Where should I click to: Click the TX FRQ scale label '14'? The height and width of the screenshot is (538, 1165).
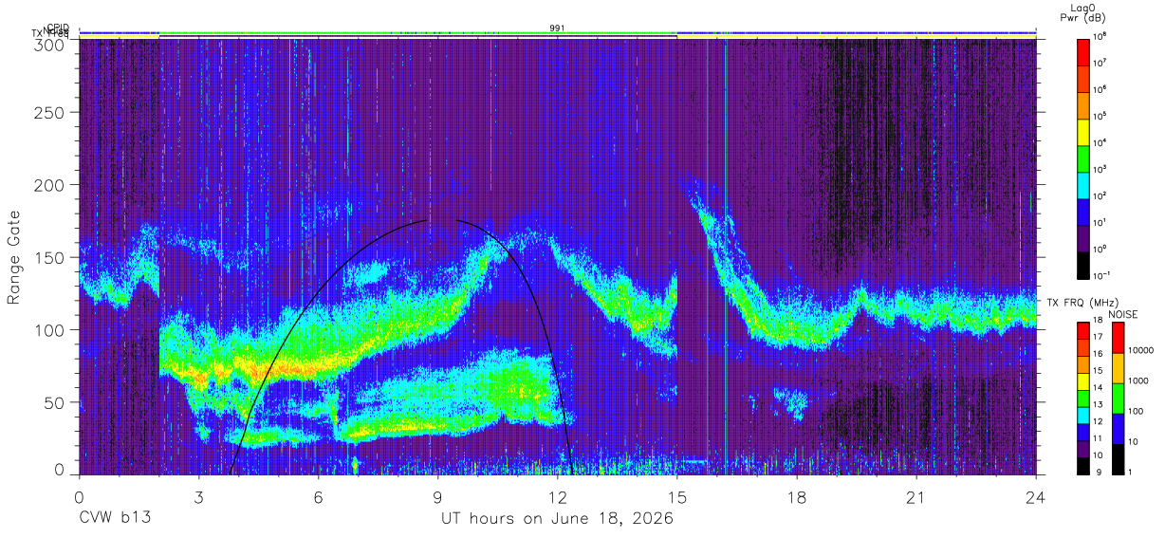[1099, 388]
